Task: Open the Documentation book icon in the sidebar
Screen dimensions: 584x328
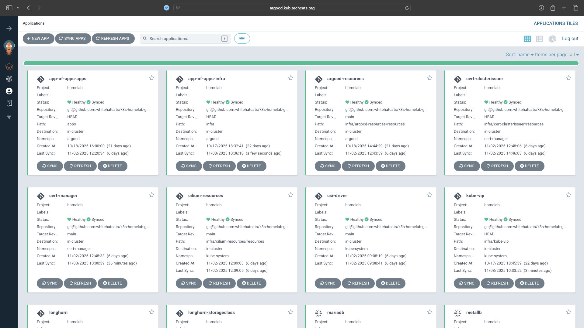Action: click(9, 103)
